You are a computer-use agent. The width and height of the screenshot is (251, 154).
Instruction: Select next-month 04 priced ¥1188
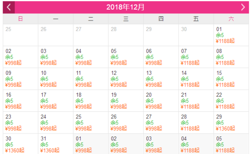coord(196,144)
